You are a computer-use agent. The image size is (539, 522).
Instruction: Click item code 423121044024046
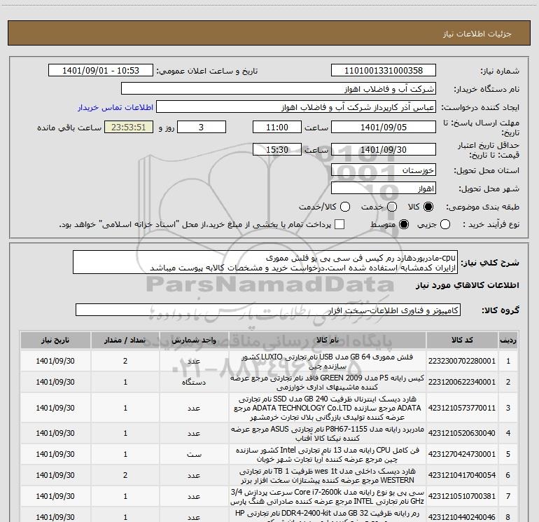pyautogui.click(x=462, y=517)
